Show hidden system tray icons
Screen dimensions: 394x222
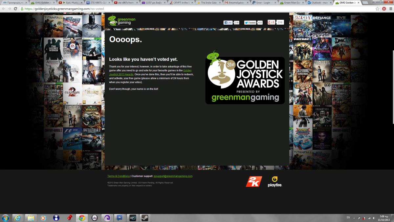(x=354, y=218)
